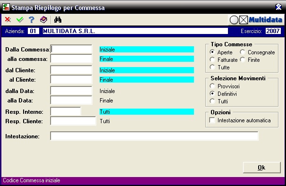Click the Esercizio: label
Image resolution: width=286 pixels, height=186 pixels.
tap(251, 31)
